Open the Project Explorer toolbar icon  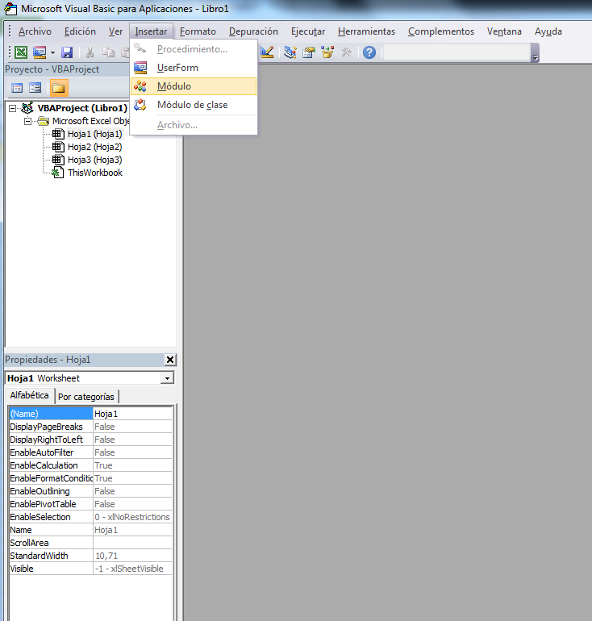[x=290, y=52]
